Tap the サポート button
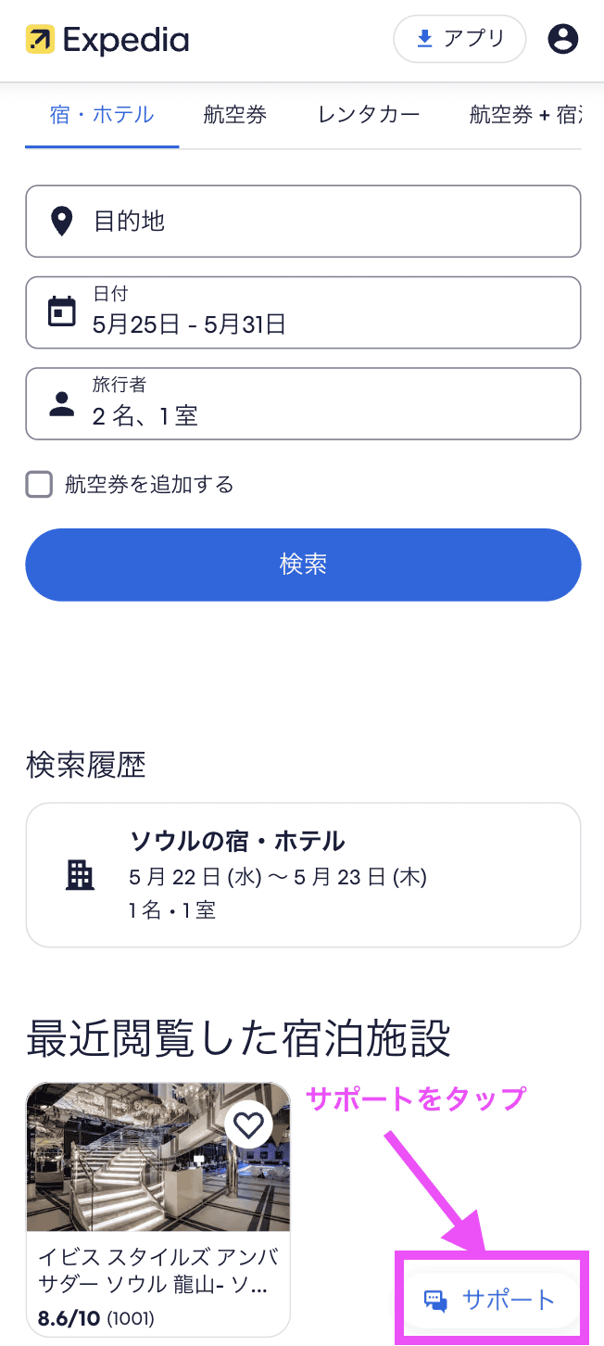Image resolution: width=604 pixels, height=1346 pixels. tap(491, 1299)
